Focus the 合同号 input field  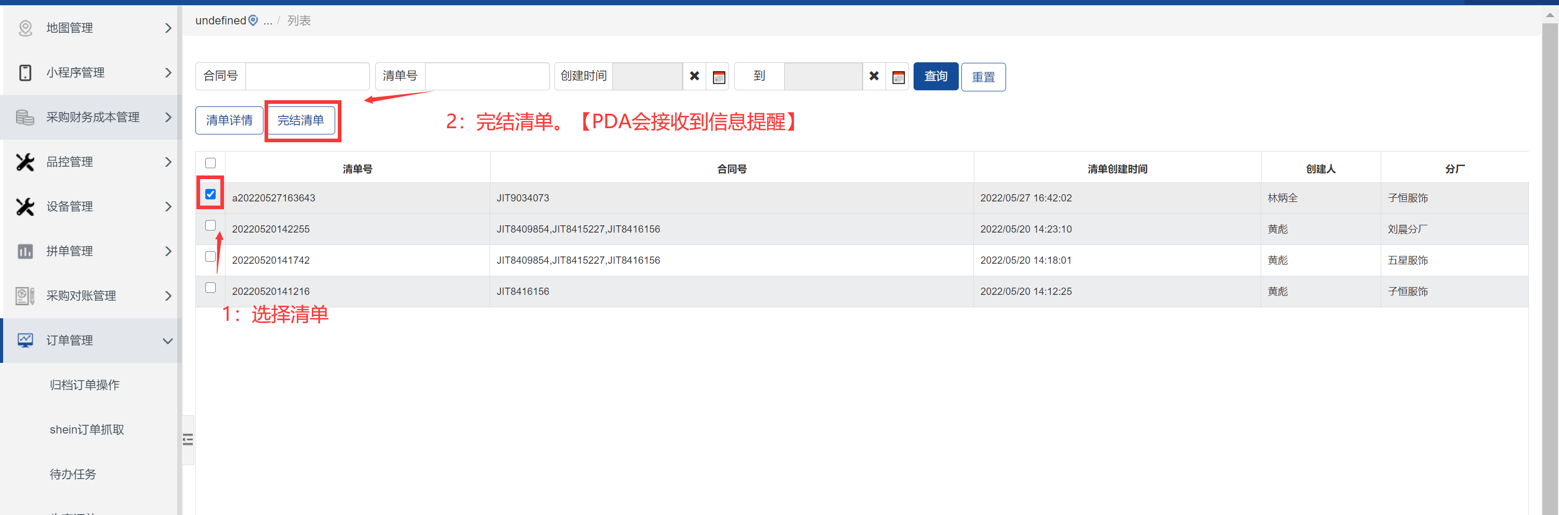coord(307,76)
